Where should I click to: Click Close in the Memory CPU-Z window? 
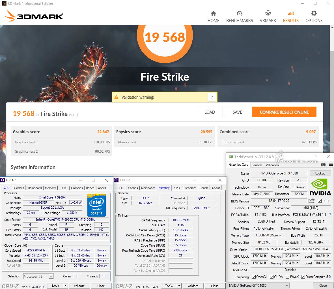[215, 286]
